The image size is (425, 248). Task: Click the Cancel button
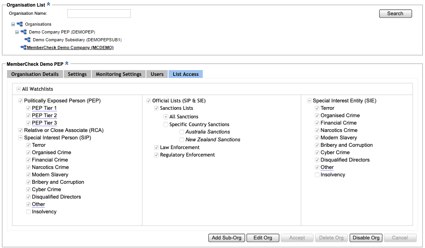(400, 238)
